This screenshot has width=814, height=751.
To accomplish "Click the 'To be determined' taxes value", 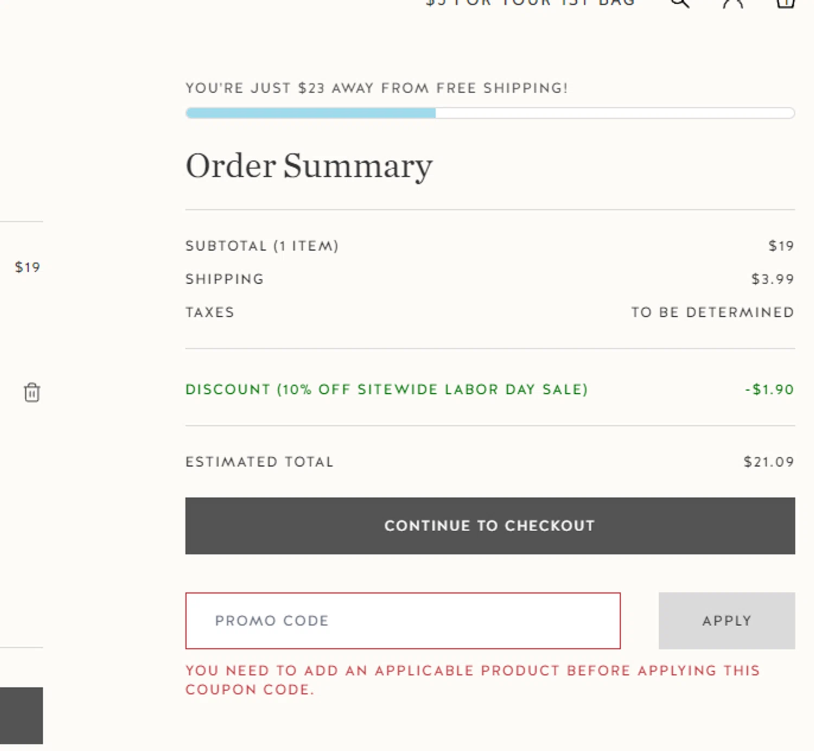I will pyautogui.click(x=713, y=312).
